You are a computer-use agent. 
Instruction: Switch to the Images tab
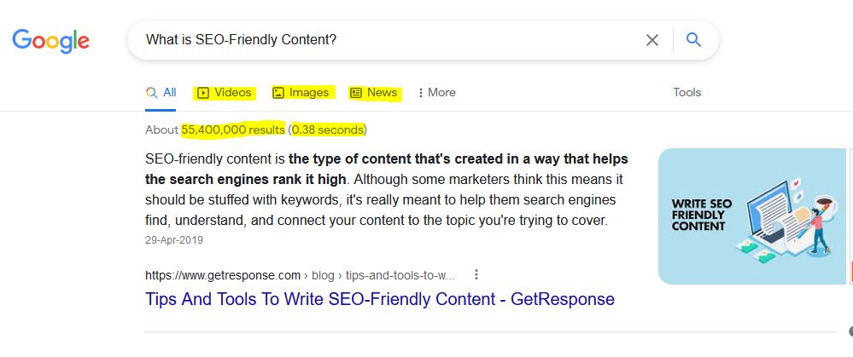(301, 93)
